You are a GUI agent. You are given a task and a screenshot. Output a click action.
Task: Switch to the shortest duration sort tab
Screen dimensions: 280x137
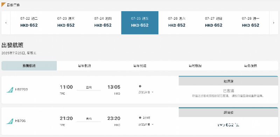pyautogui.click(x=195, y=66)
